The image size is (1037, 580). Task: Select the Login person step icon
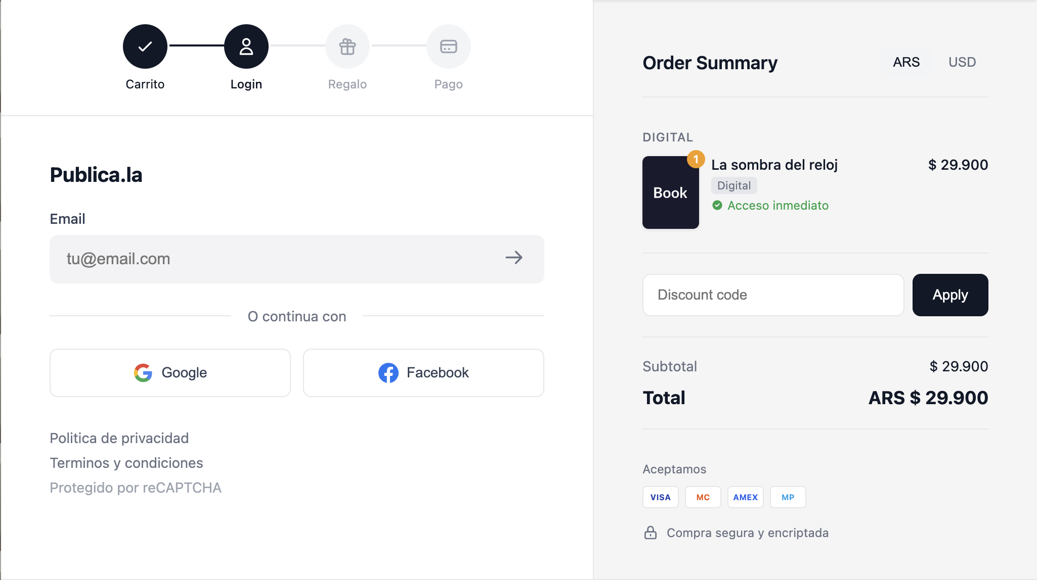point(246,46)
